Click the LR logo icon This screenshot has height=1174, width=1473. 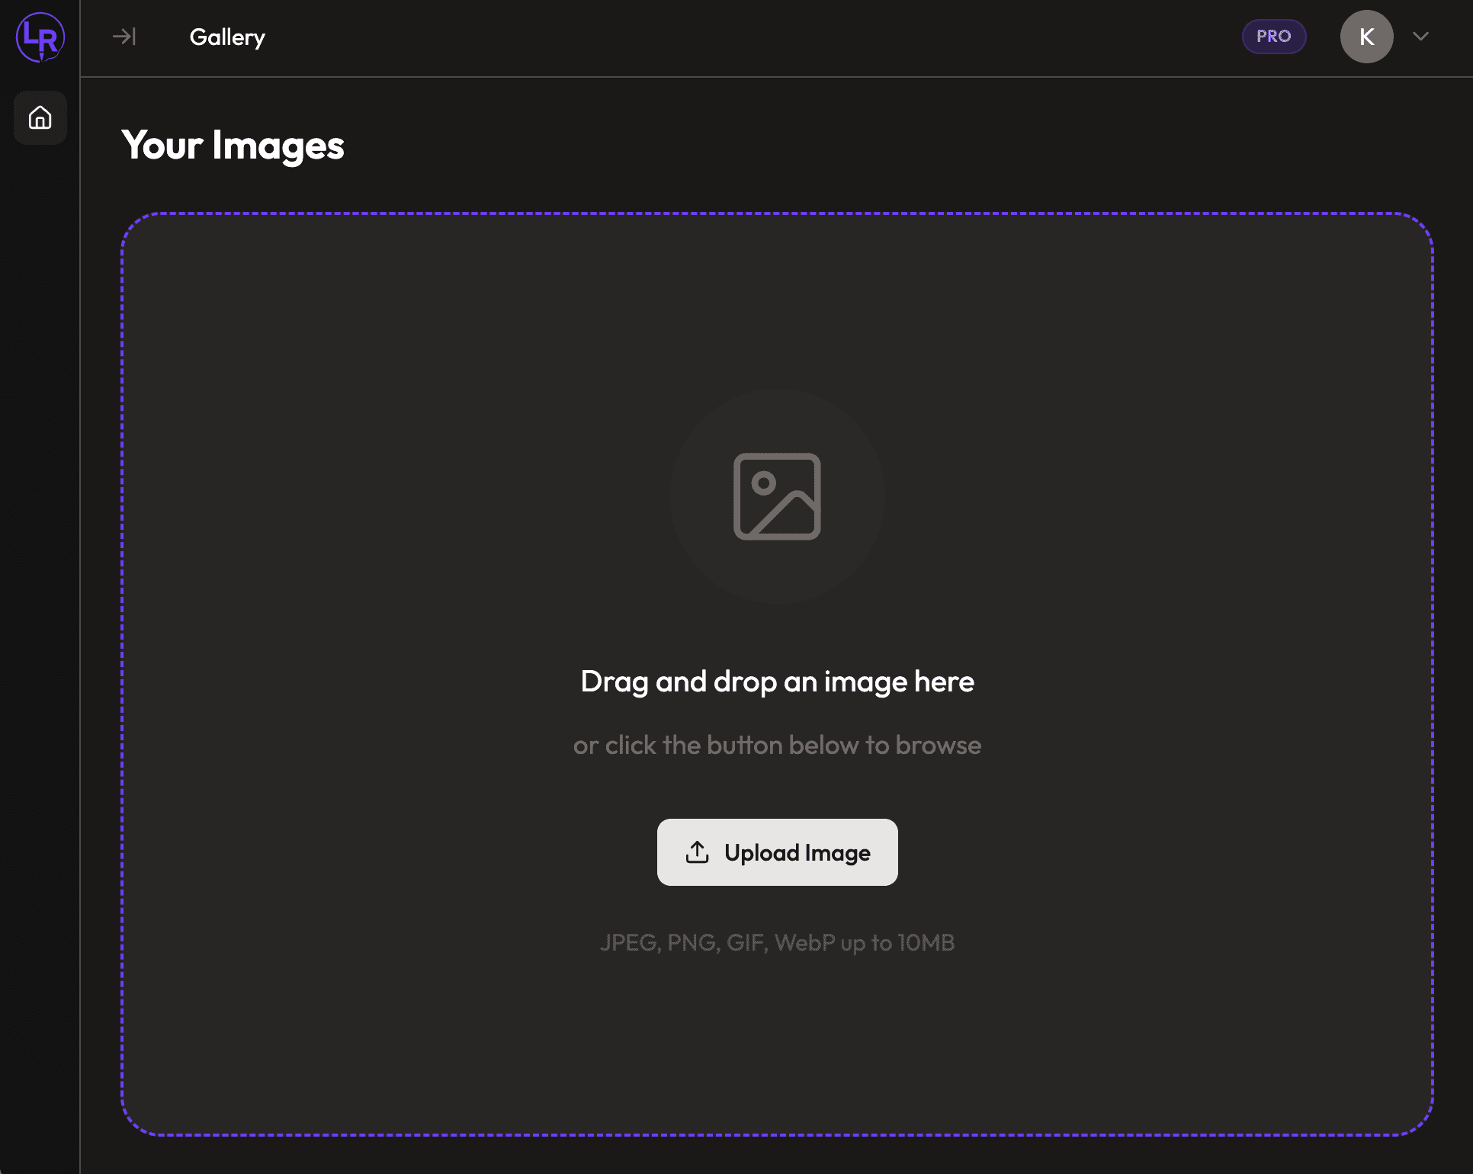[40, 37]
